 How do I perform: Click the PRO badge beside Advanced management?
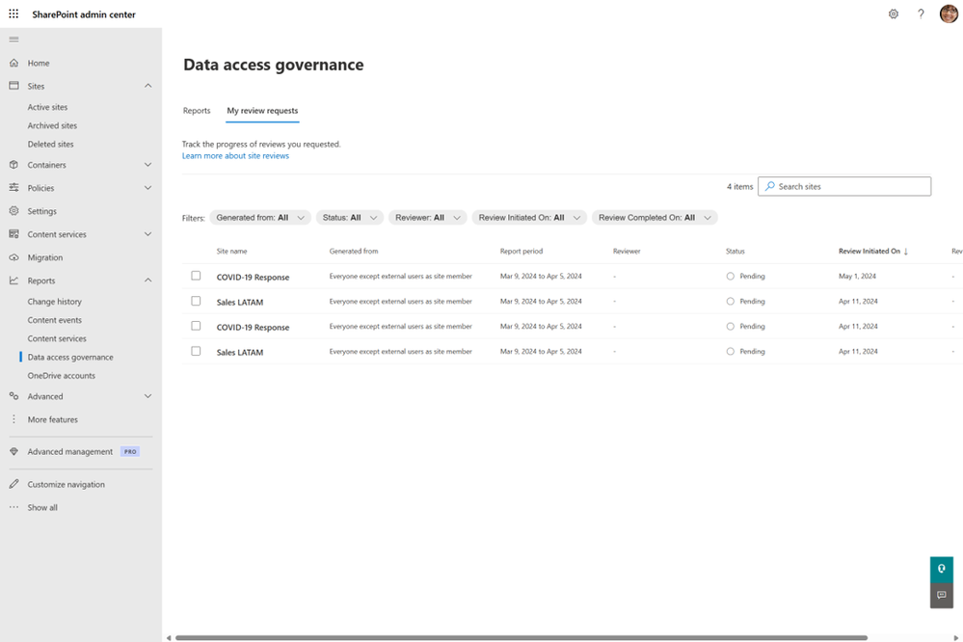tap(130, 451)
